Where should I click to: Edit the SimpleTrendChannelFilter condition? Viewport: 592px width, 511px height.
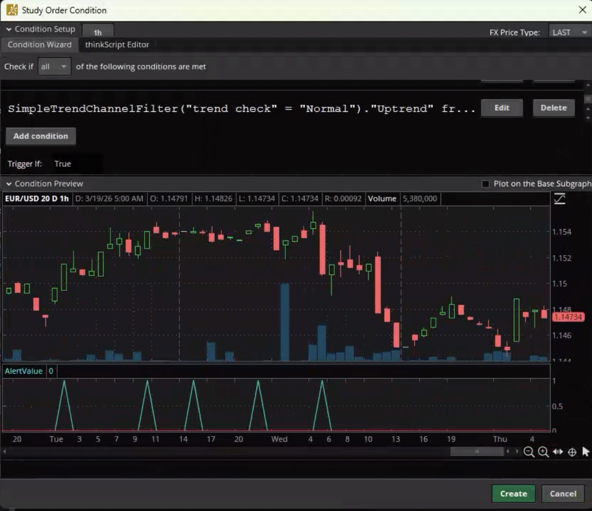[x=502, y=108]
